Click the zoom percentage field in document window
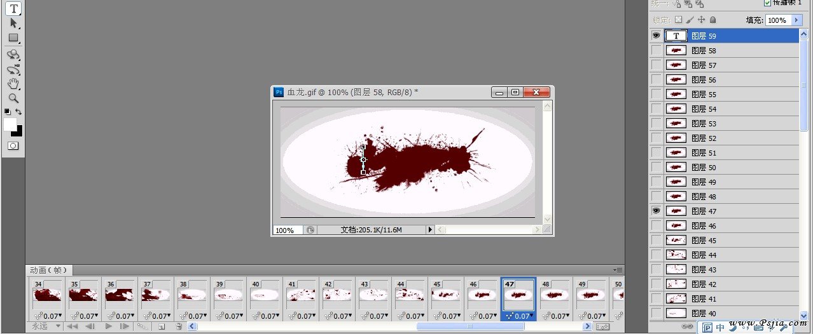This screenshot has width=813, height=334. 288,230
